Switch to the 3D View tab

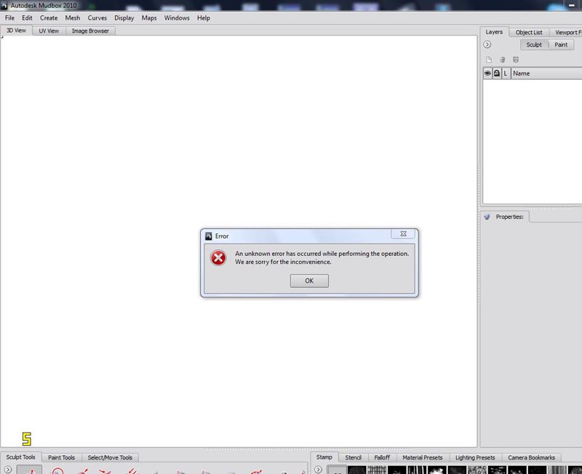point(16,31)
